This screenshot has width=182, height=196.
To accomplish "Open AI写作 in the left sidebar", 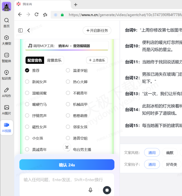I will point(6,90).
